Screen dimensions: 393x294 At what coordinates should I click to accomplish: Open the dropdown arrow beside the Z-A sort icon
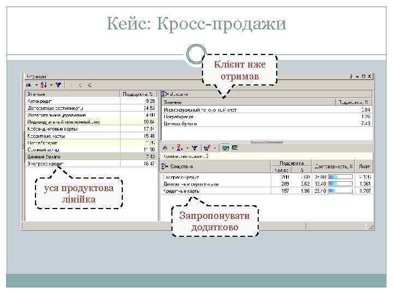point(187,148)
